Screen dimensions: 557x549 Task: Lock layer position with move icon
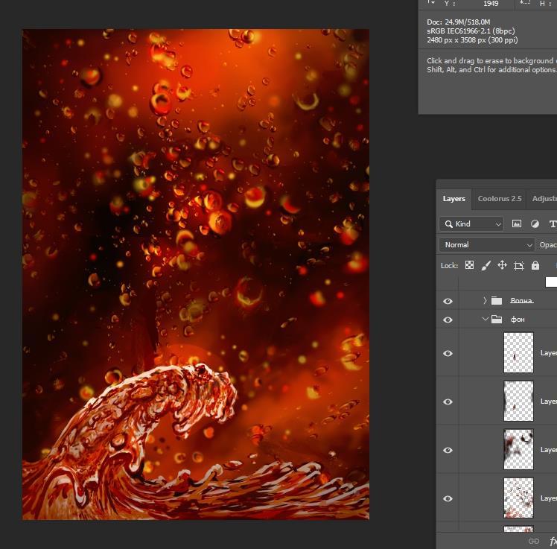tap(503, 265)
